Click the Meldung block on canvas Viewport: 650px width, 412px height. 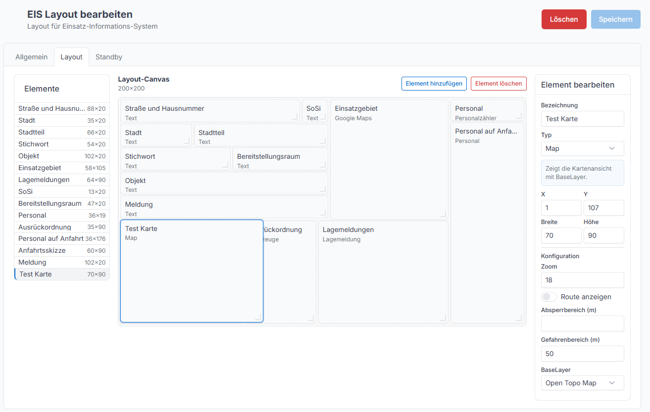[224, 207]
